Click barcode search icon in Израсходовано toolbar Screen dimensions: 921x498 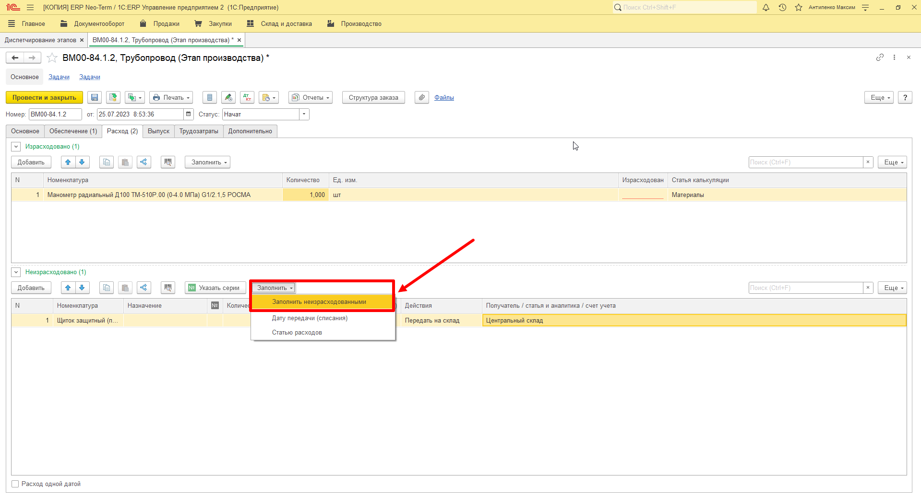coord(168,162)
